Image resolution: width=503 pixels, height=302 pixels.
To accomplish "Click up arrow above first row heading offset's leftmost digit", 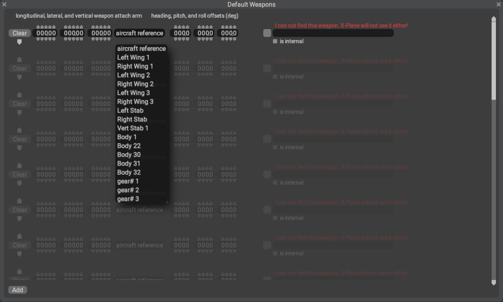I will (x=176, y=27).
